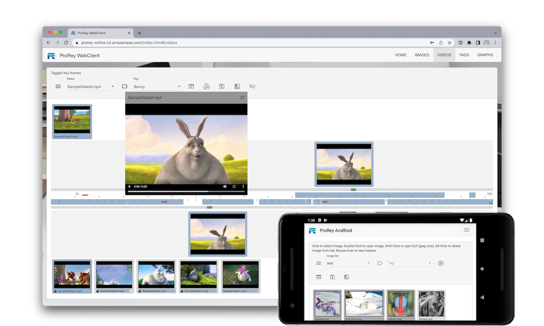Select the VIDEOS tab
The image size is (544, 326).
click(x=444, y=55)
